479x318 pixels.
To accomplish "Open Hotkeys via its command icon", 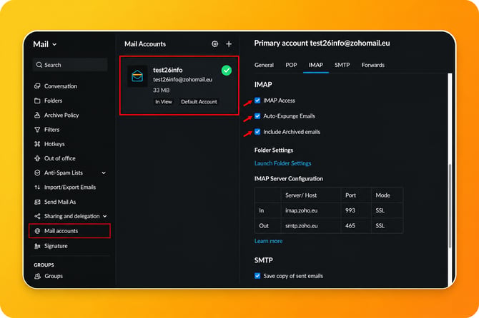I will [x=37, y=144].
